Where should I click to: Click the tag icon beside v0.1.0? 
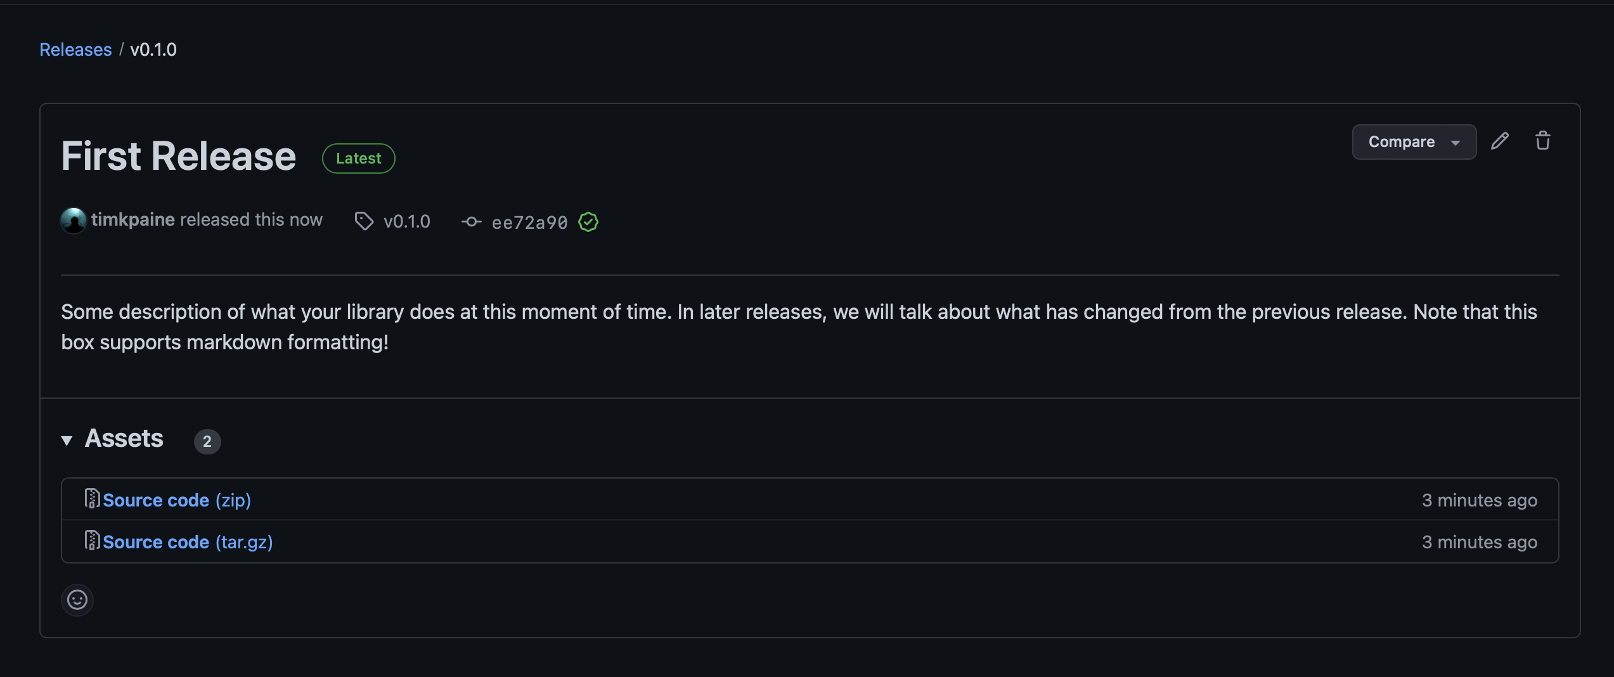(x=364, y=221)
